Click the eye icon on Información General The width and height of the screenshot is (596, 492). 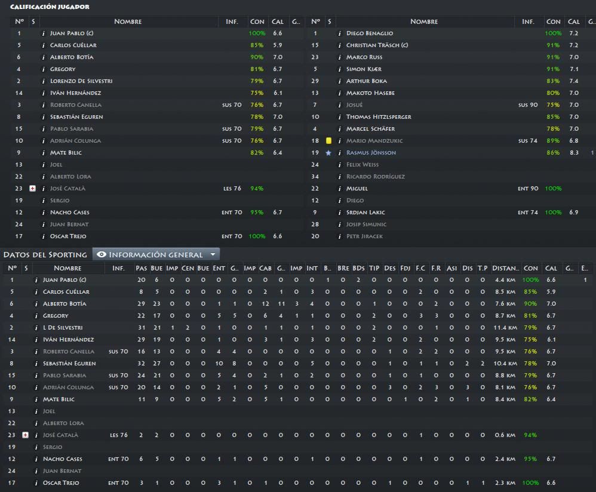pos(102,254)
